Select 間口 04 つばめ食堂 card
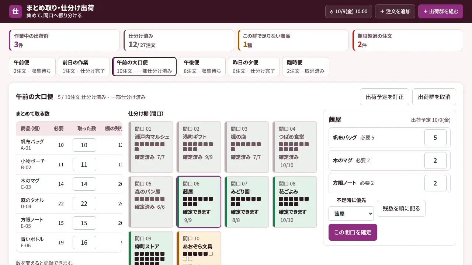This screenshot has width=472, height=265. [295, 147]
